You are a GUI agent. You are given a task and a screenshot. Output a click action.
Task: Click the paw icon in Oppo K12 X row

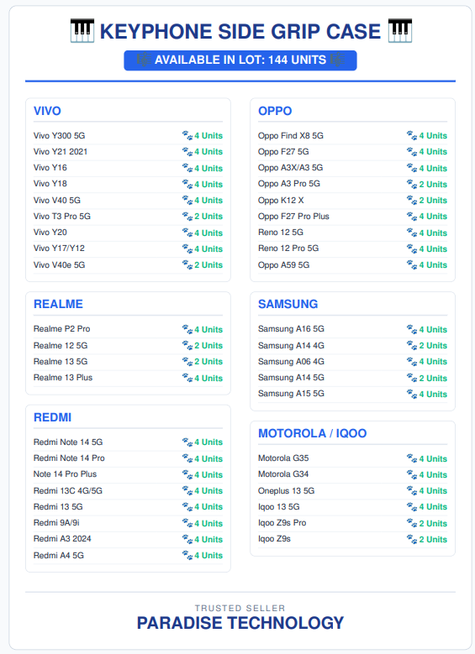point(412,200)
